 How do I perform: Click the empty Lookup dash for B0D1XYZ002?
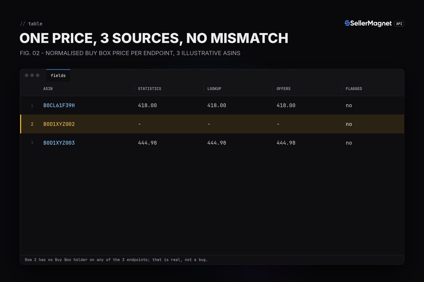coord(209,124)
